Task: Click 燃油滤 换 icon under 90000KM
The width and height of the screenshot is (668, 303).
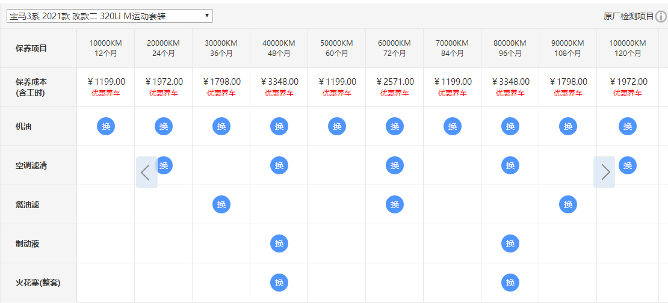Action: [x=568, y=204]
